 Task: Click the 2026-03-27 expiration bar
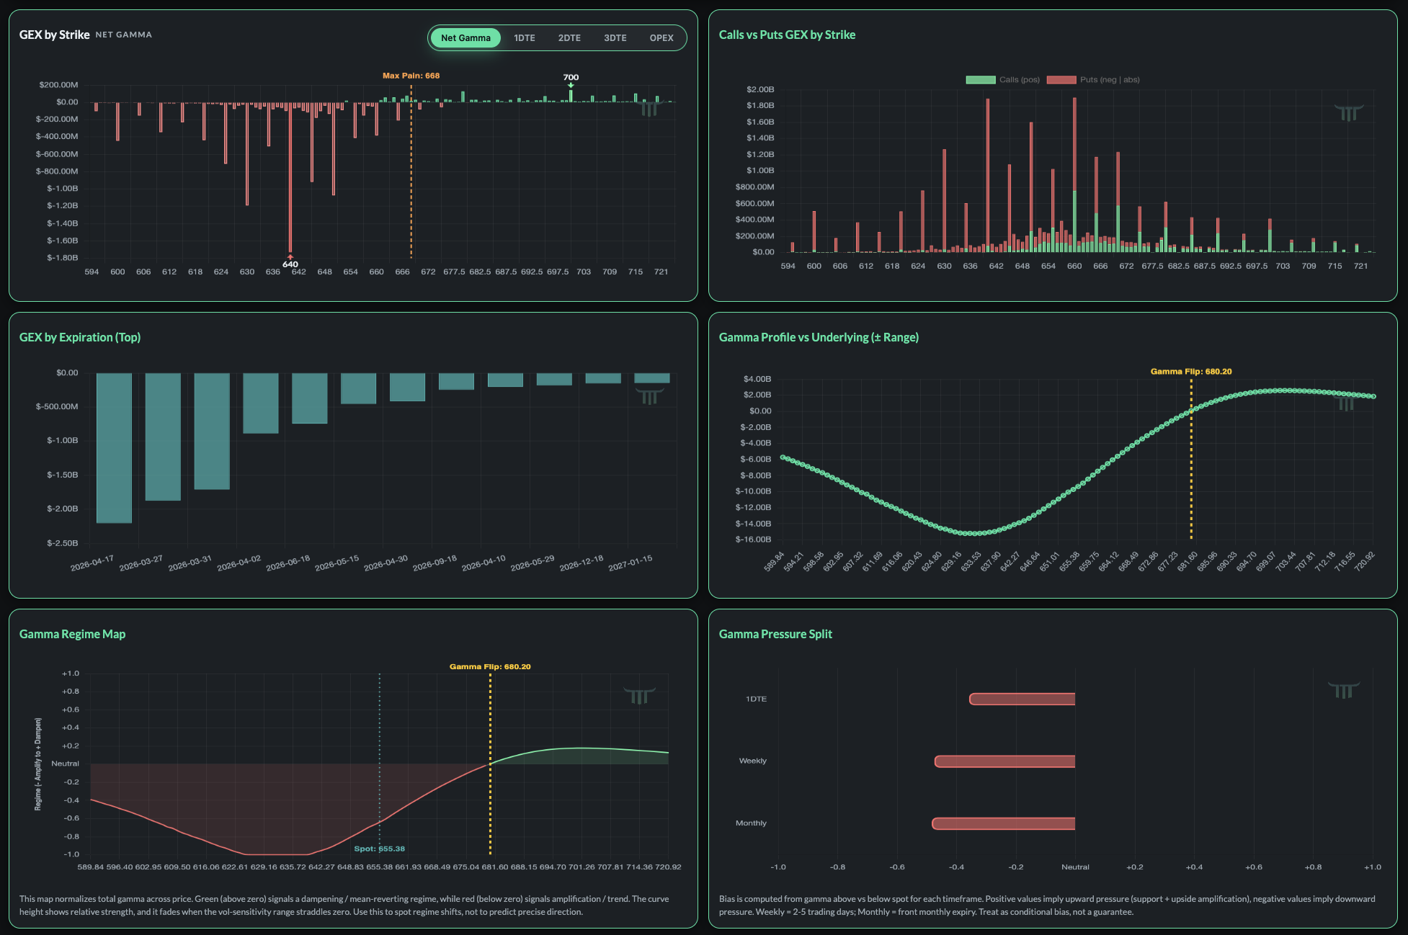tap(163, 437)
